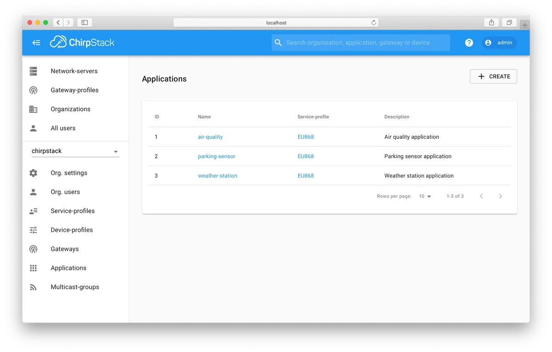Open the rows per page dropdown
Image resolution: width=552 pixels, height=352 pixels.
(x=425, y=196)
